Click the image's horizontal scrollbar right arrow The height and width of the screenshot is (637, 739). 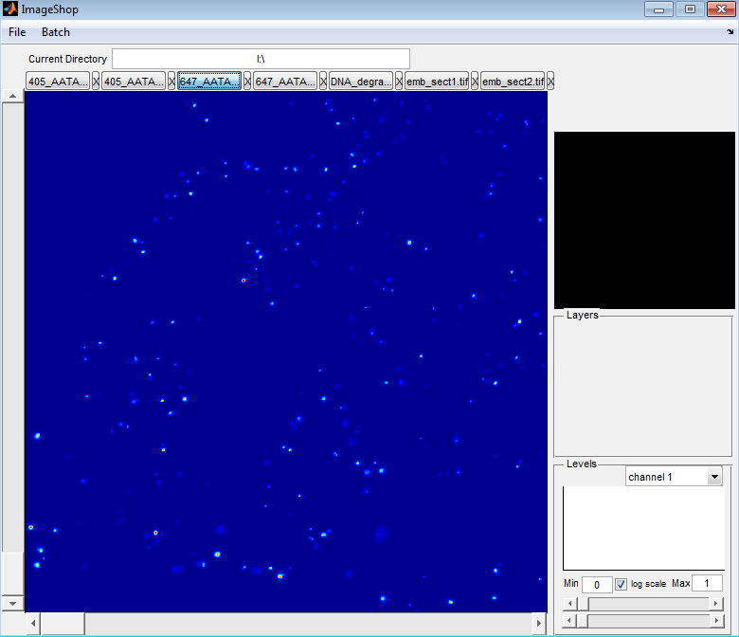(x=539, y=624)
